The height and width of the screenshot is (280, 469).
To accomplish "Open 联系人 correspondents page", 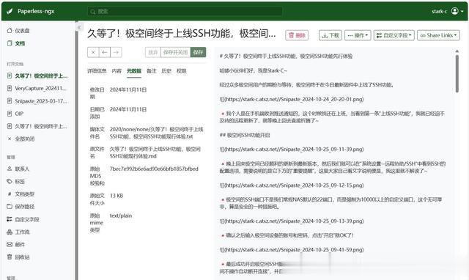I will (18, 169).
